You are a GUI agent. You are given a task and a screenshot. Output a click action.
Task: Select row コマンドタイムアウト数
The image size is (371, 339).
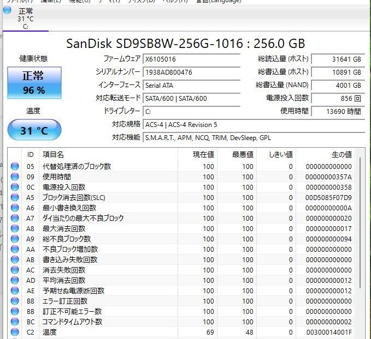pyautogui.click(x=181, y=322)
